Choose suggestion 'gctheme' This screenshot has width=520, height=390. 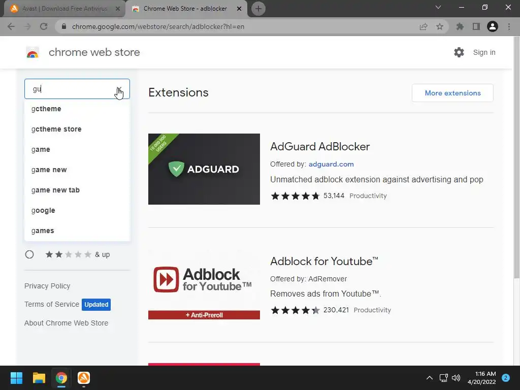tap(77, 109)
